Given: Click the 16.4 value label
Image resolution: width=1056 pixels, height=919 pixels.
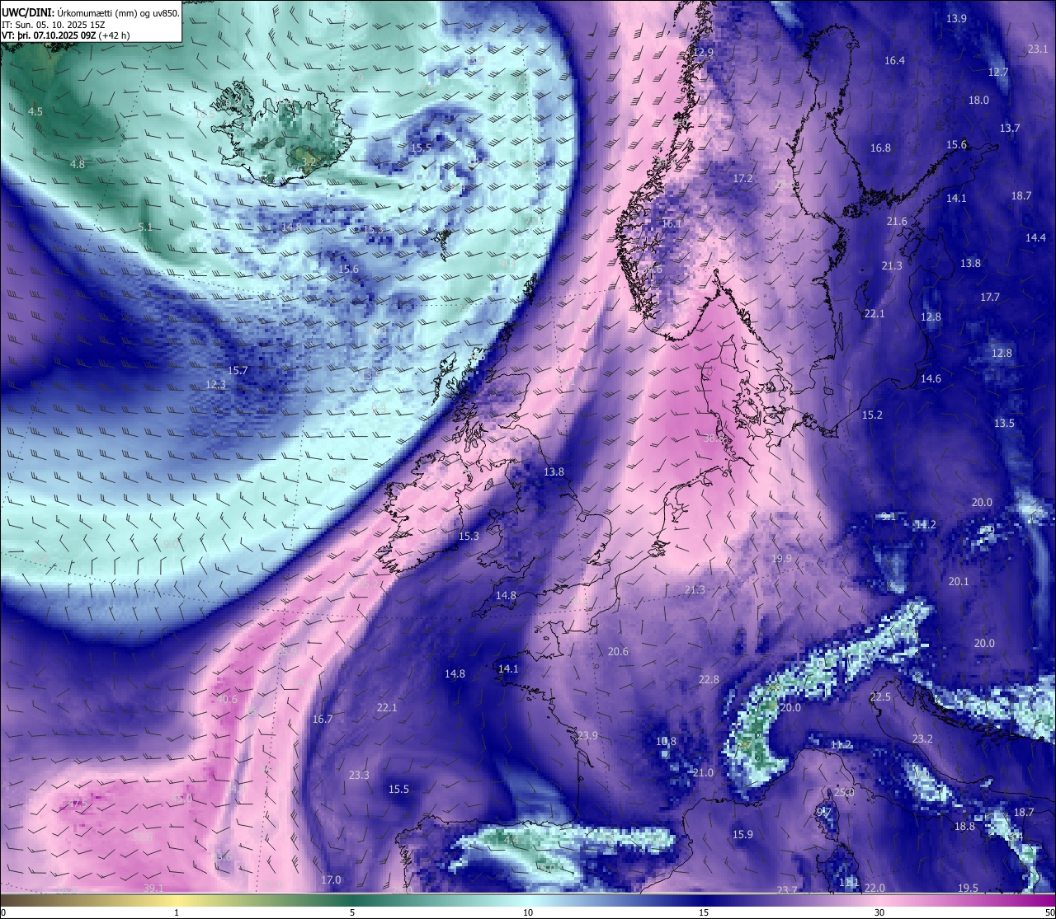Looking at the screenshot, I should (x=894, y=61).
